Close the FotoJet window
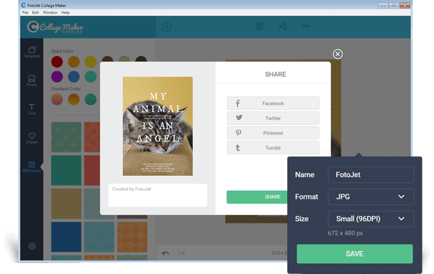This screenshot has height=274, width=434. coord(405,5)
